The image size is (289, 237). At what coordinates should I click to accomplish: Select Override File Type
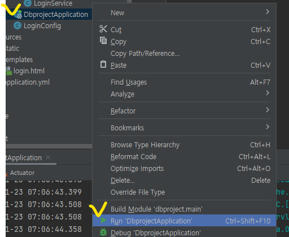[184, 192]
